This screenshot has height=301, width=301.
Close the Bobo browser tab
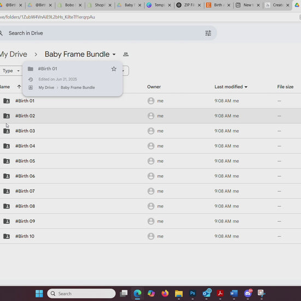click(80, 5)
